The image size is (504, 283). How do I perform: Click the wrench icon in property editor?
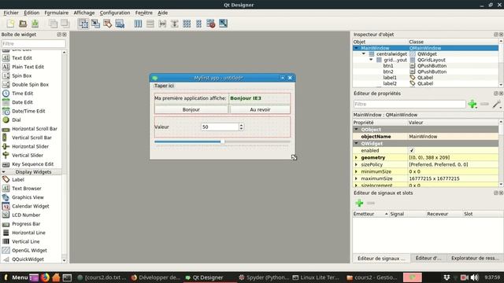point(497,104)
